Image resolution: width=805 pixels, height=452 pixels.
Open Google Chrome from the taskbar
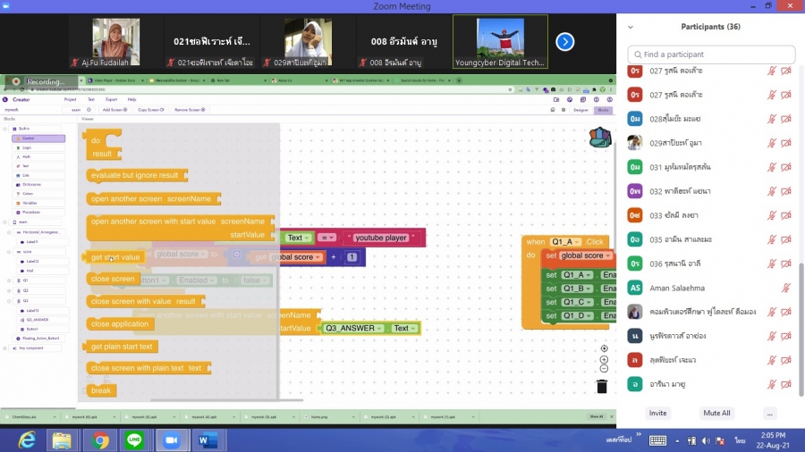(100, 440)
